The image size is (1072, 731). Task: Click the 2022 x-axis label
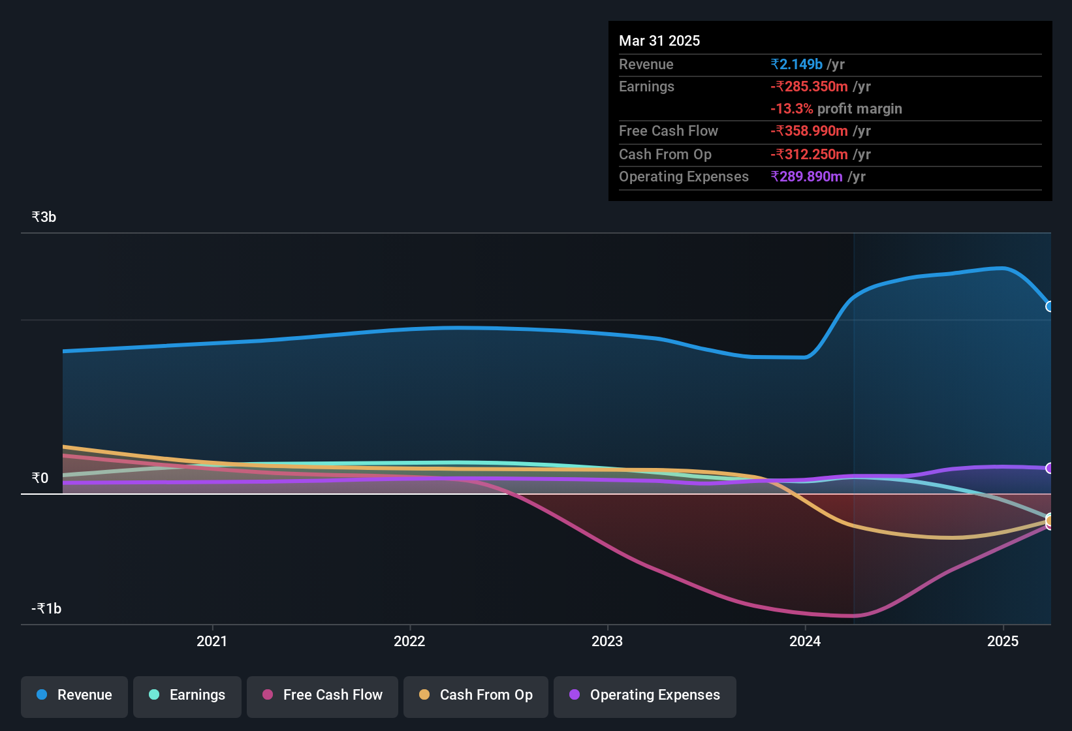point(409,641)
